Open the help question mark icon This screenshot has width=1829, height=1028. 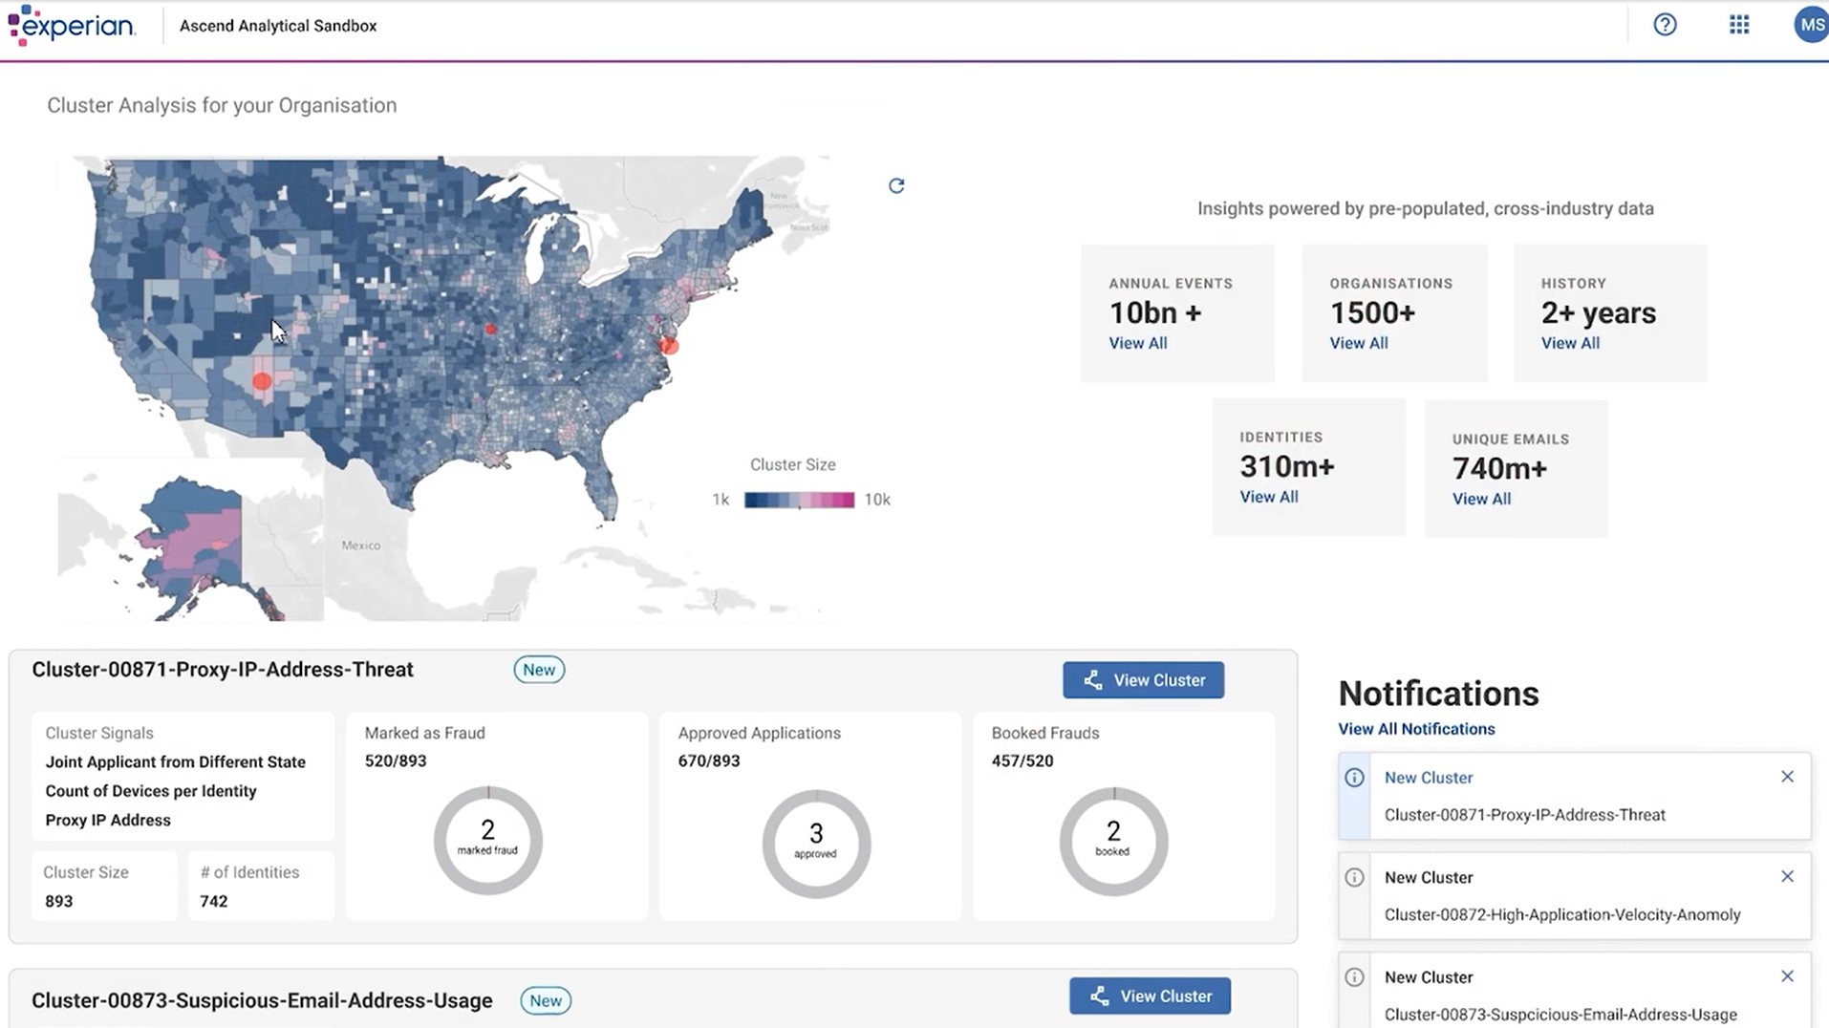click(1665, 25)
